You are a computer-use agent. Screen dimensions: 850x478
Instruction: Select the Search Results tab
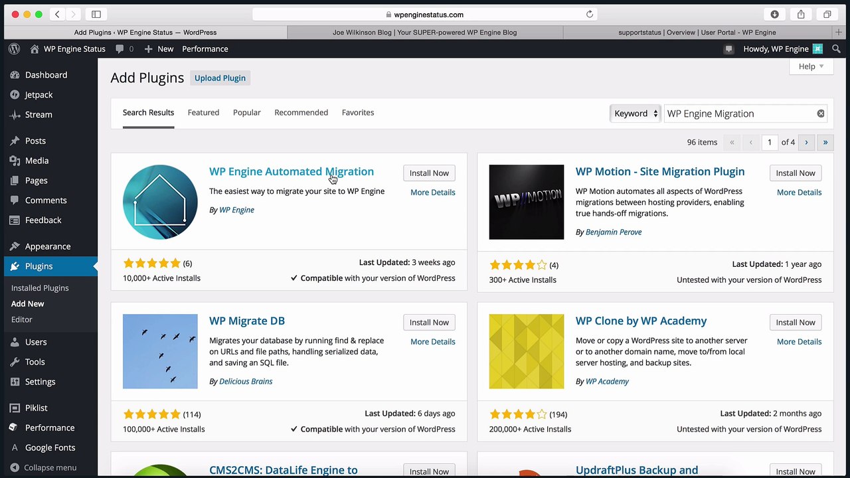(x=148, y=113)
